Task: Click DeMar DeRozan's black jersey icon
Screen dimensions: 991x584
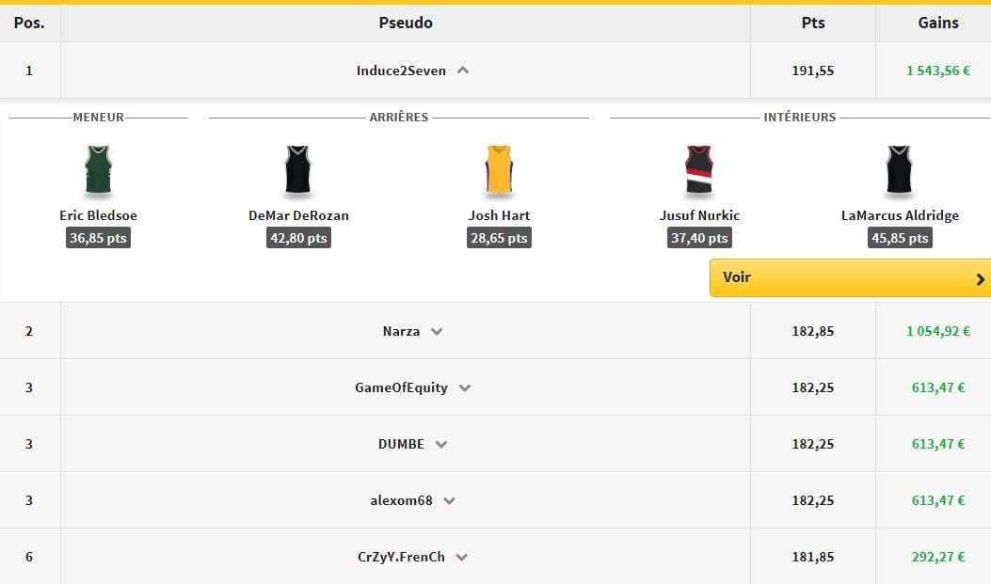Action: 298,170
